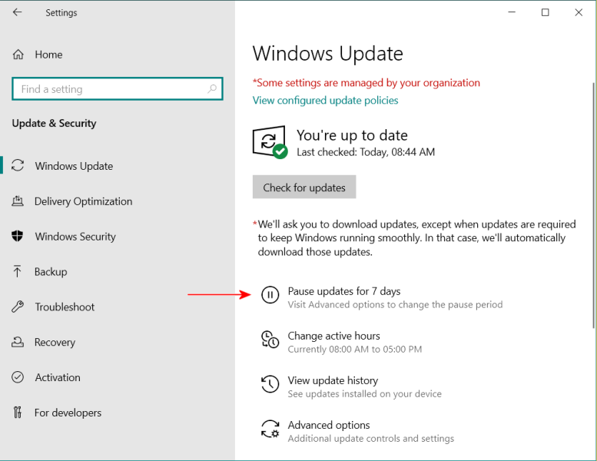Click the Advanced options sync-gear icon
597x461 pixels.
click(x=270, y=429)
